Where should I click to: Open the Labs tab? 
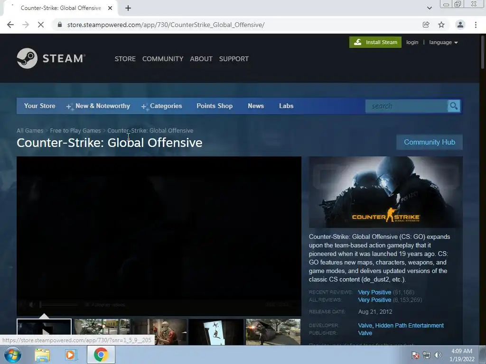tap(286, 106)
